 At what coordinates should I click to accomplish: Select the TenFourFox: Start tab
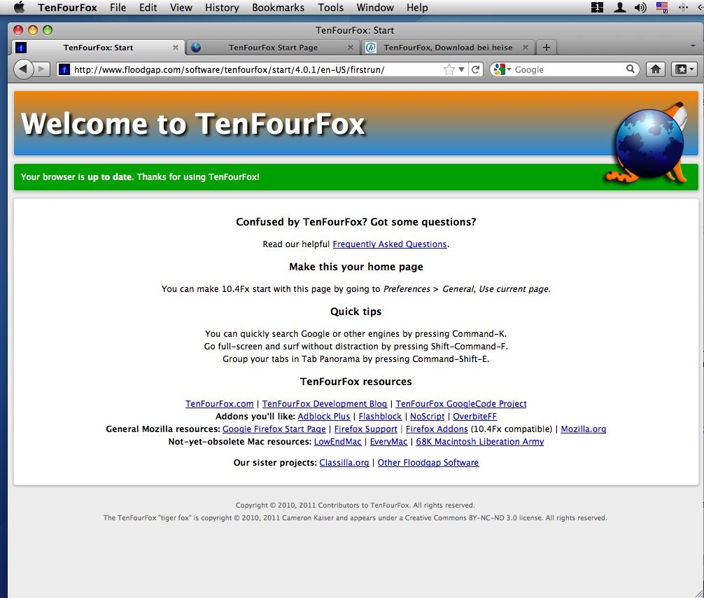click(98, 47)
